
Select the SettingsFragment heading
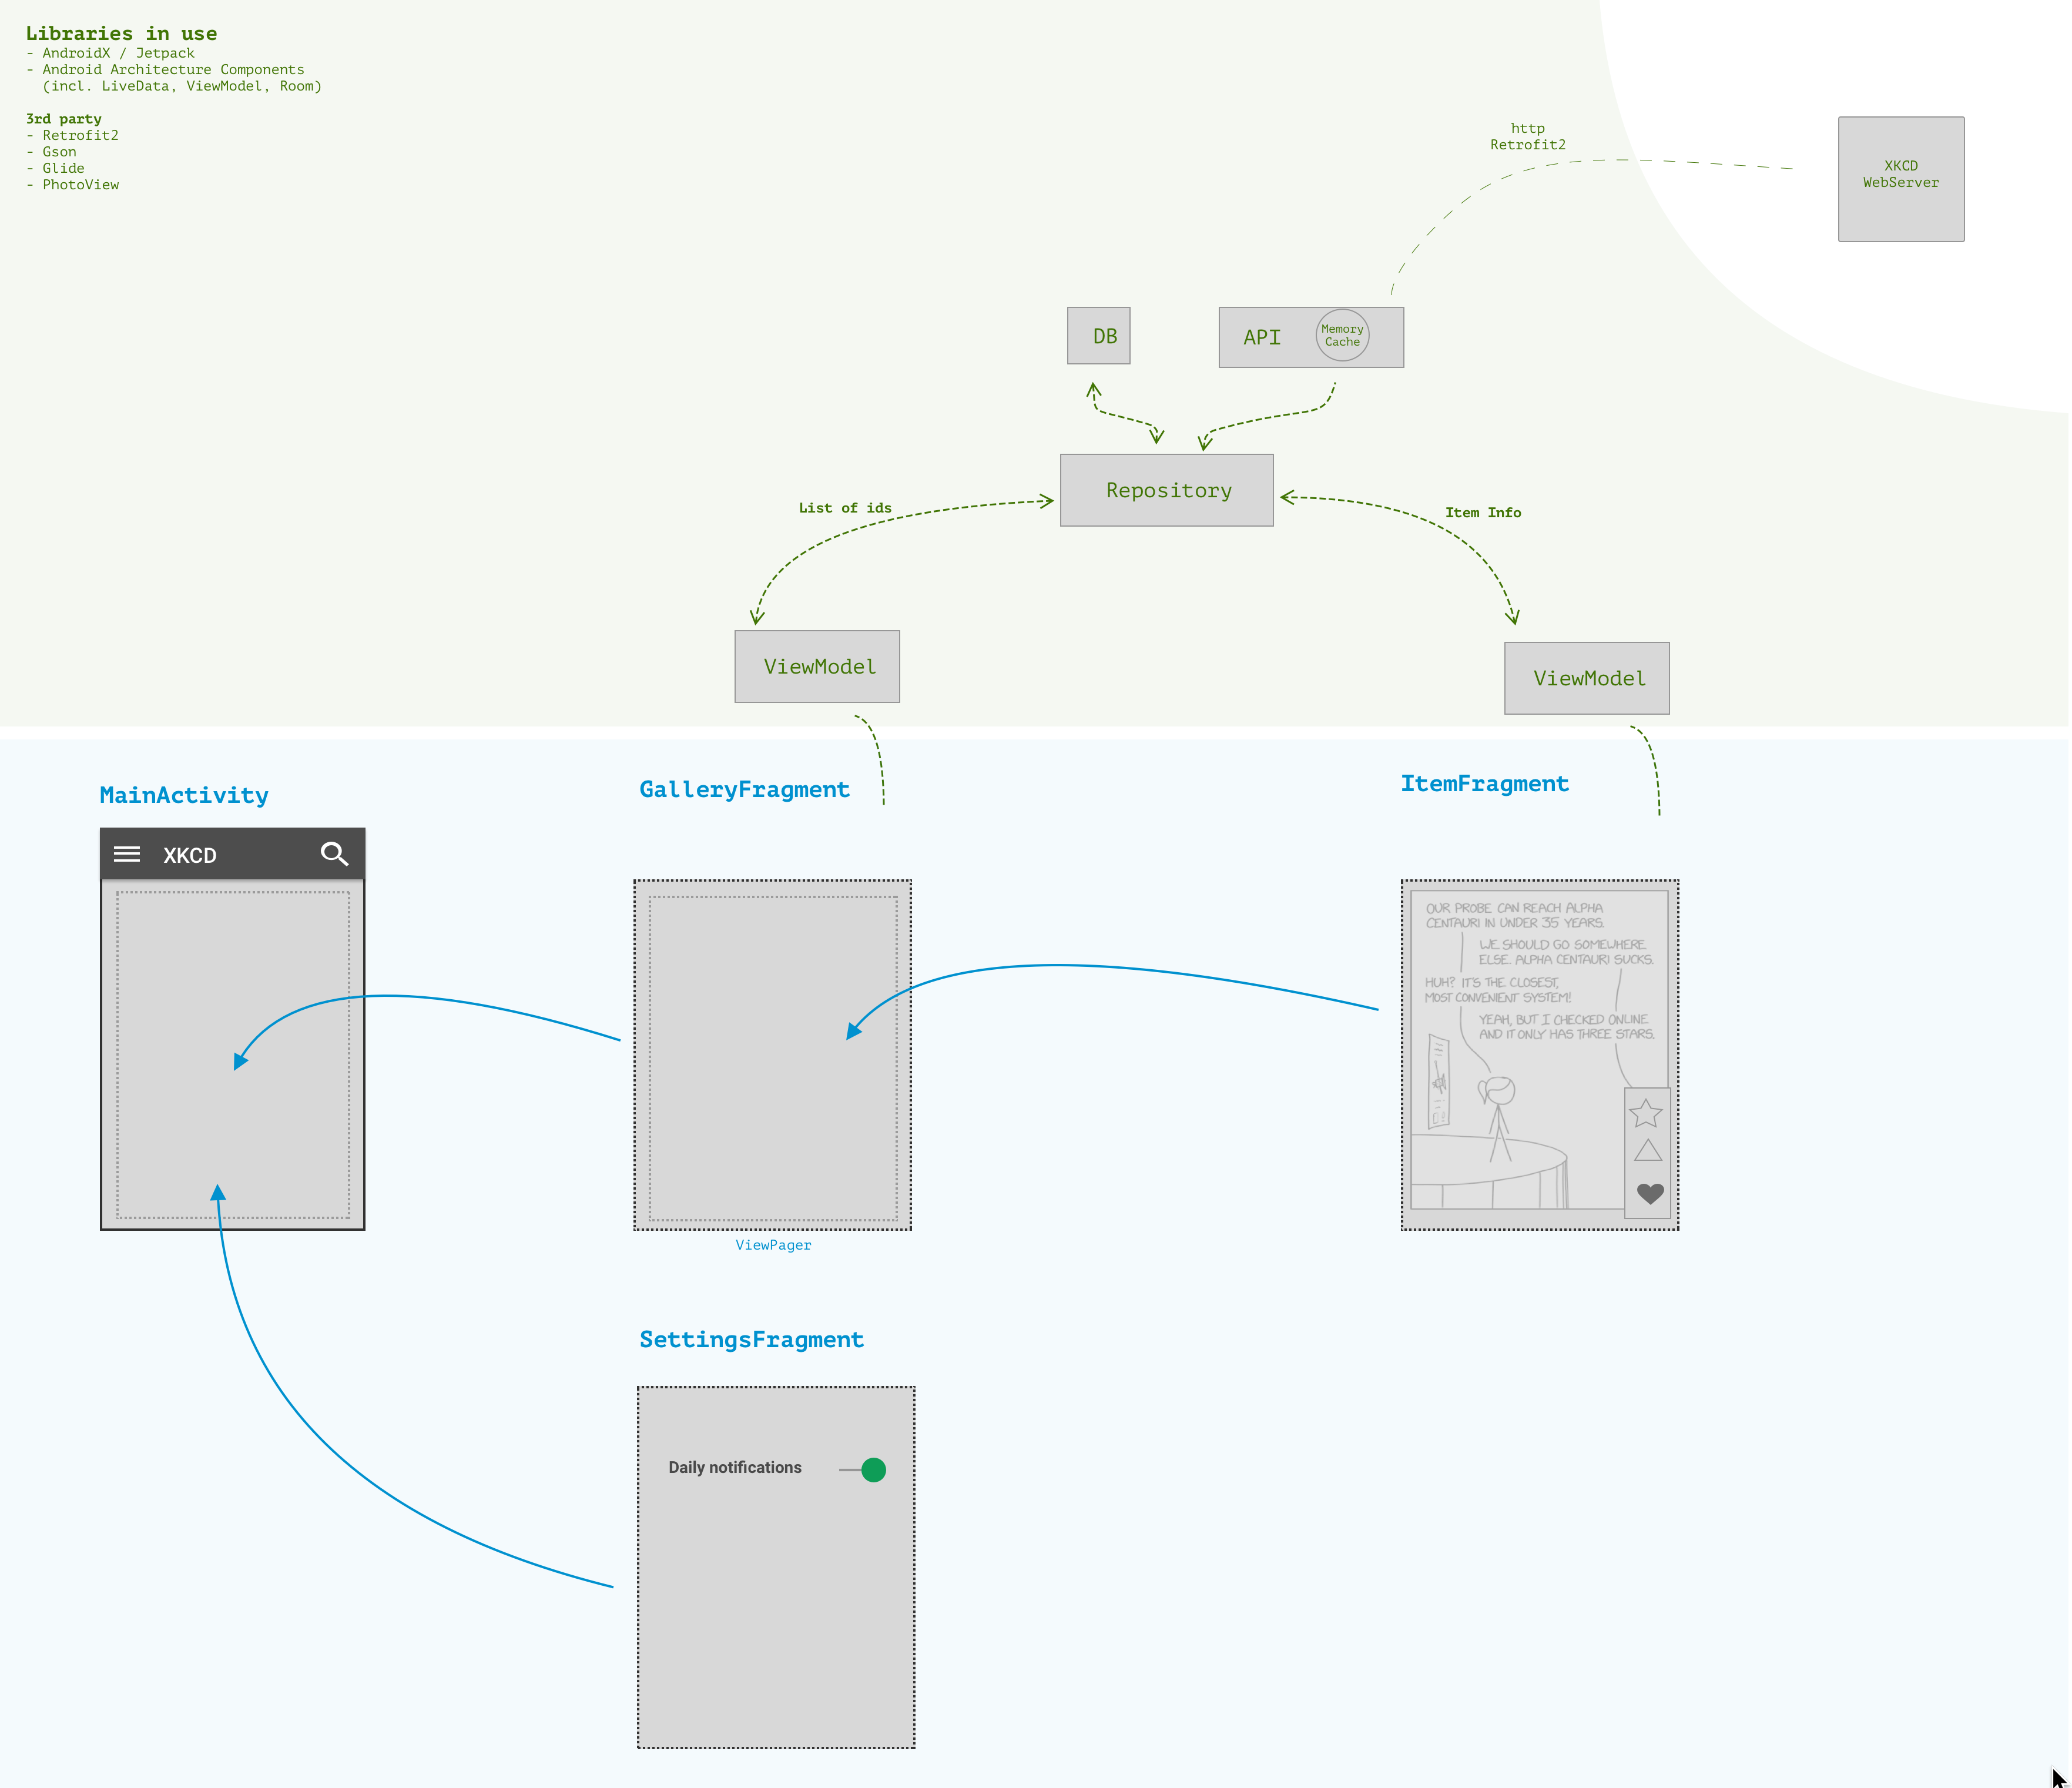[751, 1339]
